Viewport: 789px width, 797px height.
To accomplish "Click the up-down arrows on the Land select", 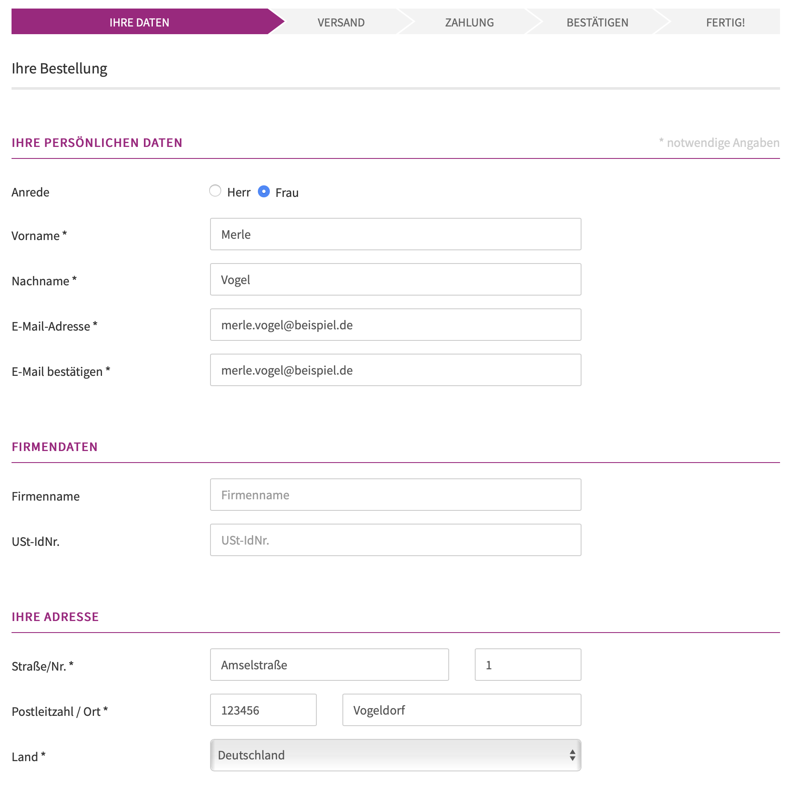I will tap(572, 755).
